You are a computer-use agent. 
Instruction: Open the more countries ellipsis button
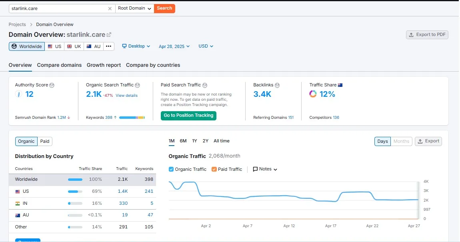point(109,46)
